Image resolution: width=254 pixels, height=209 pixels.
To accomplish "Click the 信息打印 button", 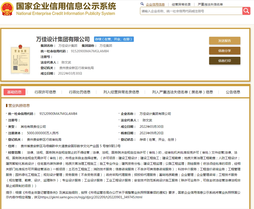I will [x=225, y=61].
